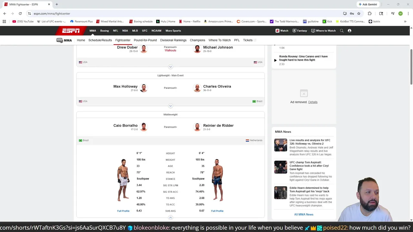Screen dimensions: 413x232
Task: Click the Charles Oliveira fighter name
Action: [x=217, y=86]
